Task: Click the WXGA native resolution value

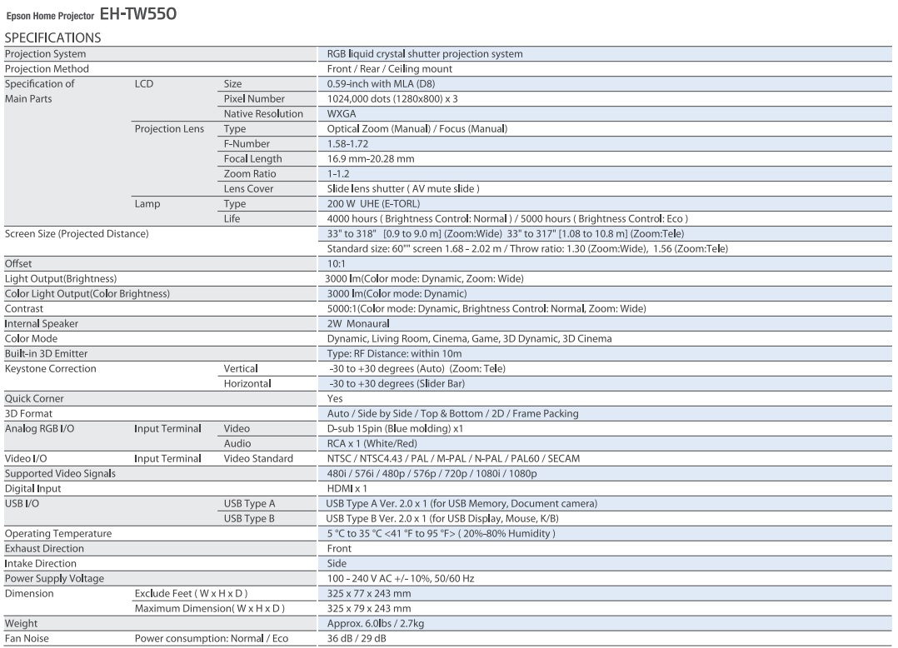Action: (342, 113)
